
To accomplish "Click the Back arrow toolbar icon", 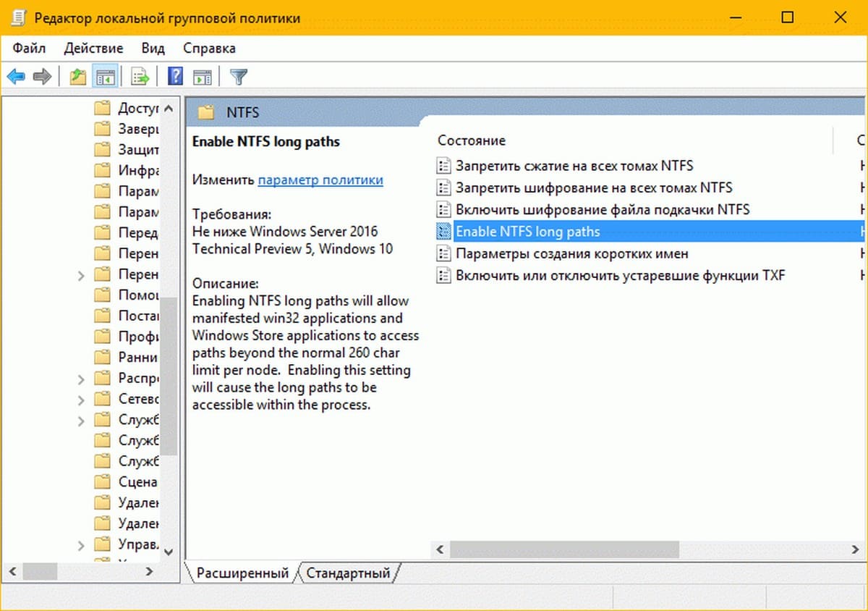I will 16,77.
